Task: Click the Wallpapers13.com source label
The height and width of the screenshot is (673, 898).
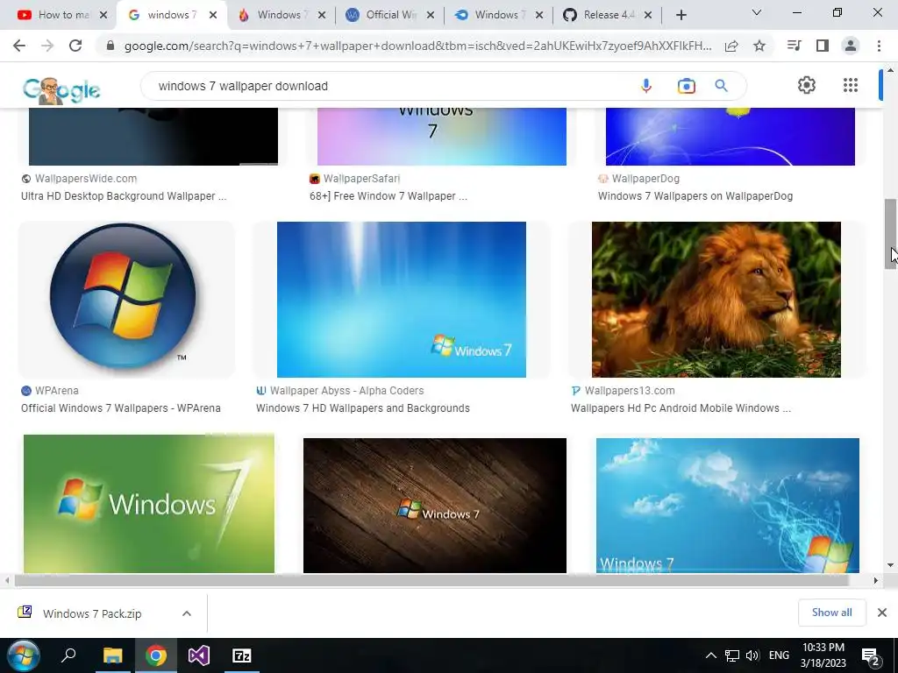Action: (x=630, y=391)
